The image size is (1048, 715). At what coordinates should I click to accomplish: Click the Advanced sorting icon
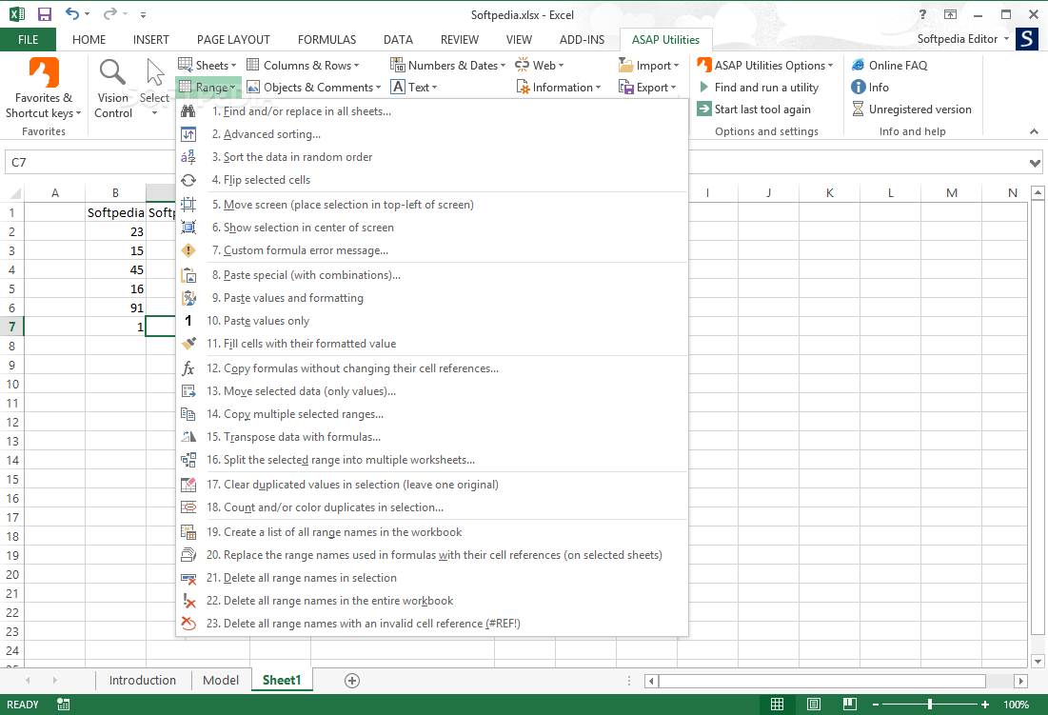(188, 134)
